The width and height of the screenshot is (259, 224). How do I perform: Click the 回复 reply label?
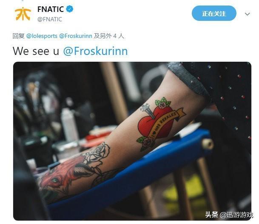tap(19, 36)
